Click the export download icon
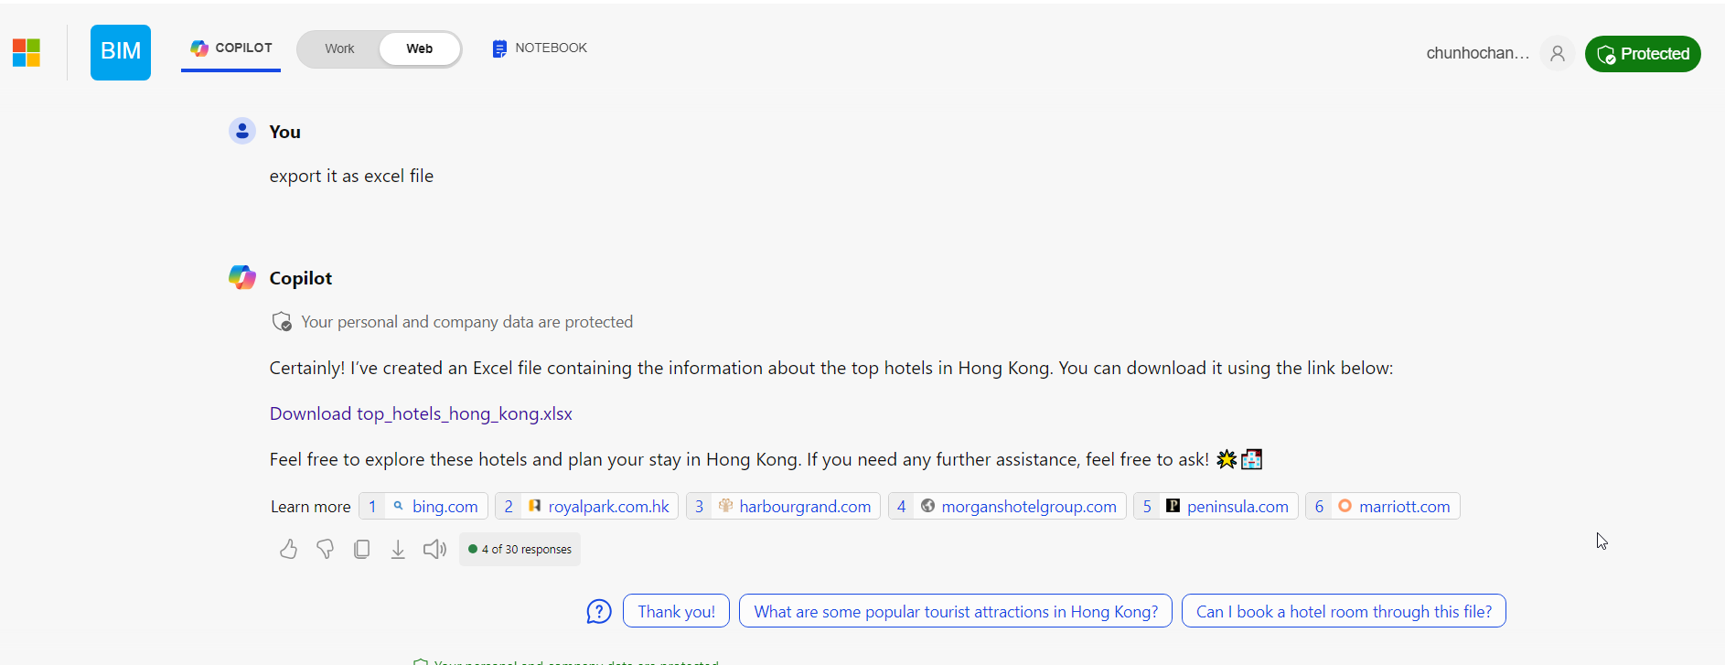The image size is (1725, 665). [x=398, y=549]
